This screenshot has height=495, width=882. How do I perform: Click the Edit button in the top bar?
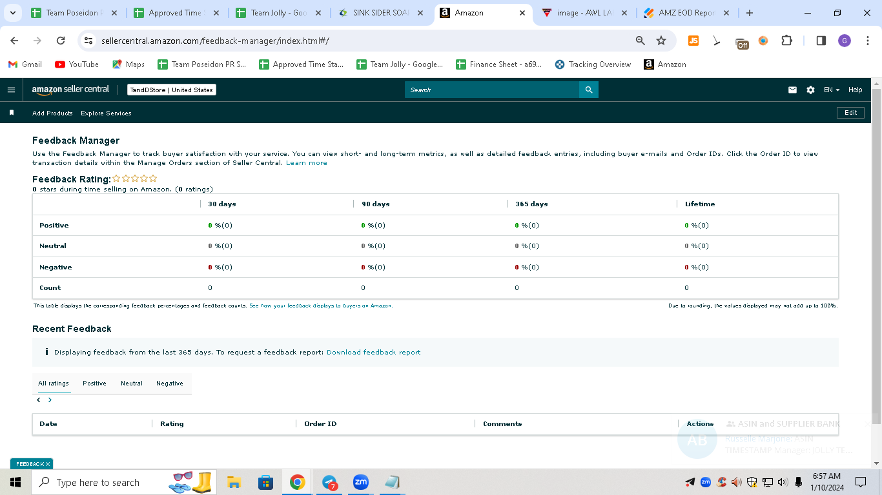point(850,113)
